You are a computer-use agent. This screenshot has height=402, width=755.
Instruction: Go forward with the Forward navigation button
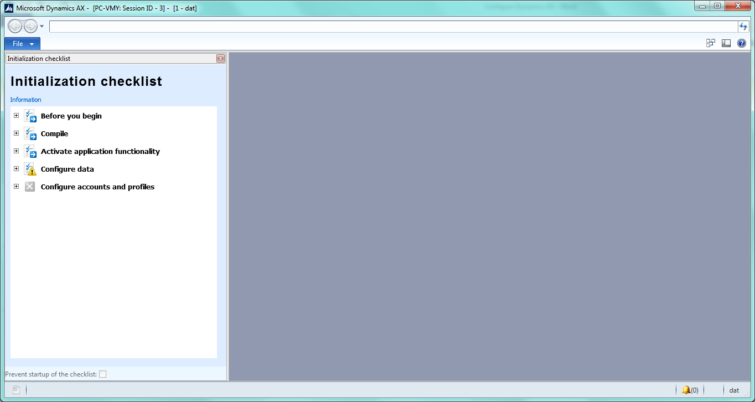click(30, 26)
